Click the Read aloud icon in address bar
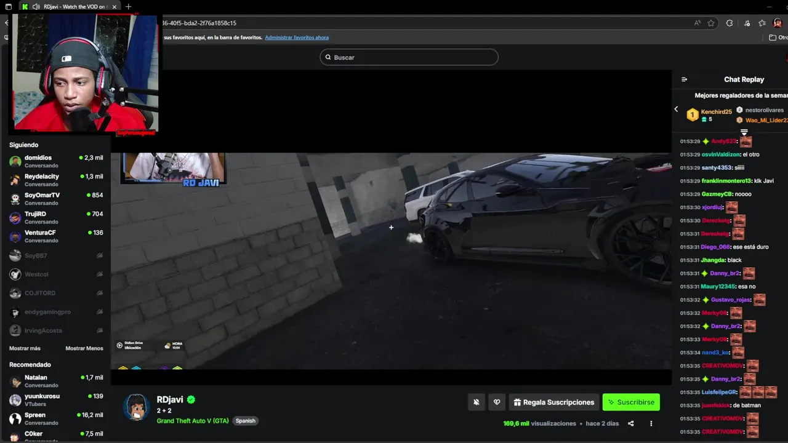This screenshot has height=443, width=788. pyautogui.click(x=697, y=23)
